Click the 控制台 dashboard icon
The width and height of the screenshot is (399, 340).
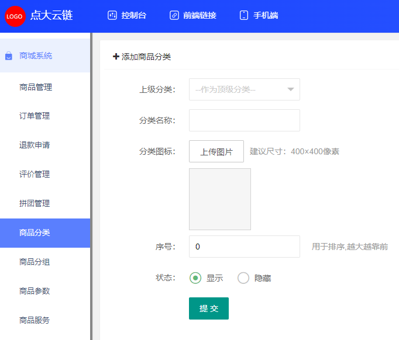coord(112,15)
